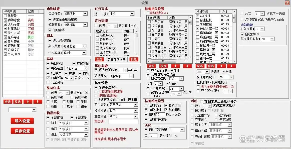Viewport: 291px width, 149px height.
Task: 点击挂机列表面板的红色上移箭头
Action: click(x=221, y=66)
